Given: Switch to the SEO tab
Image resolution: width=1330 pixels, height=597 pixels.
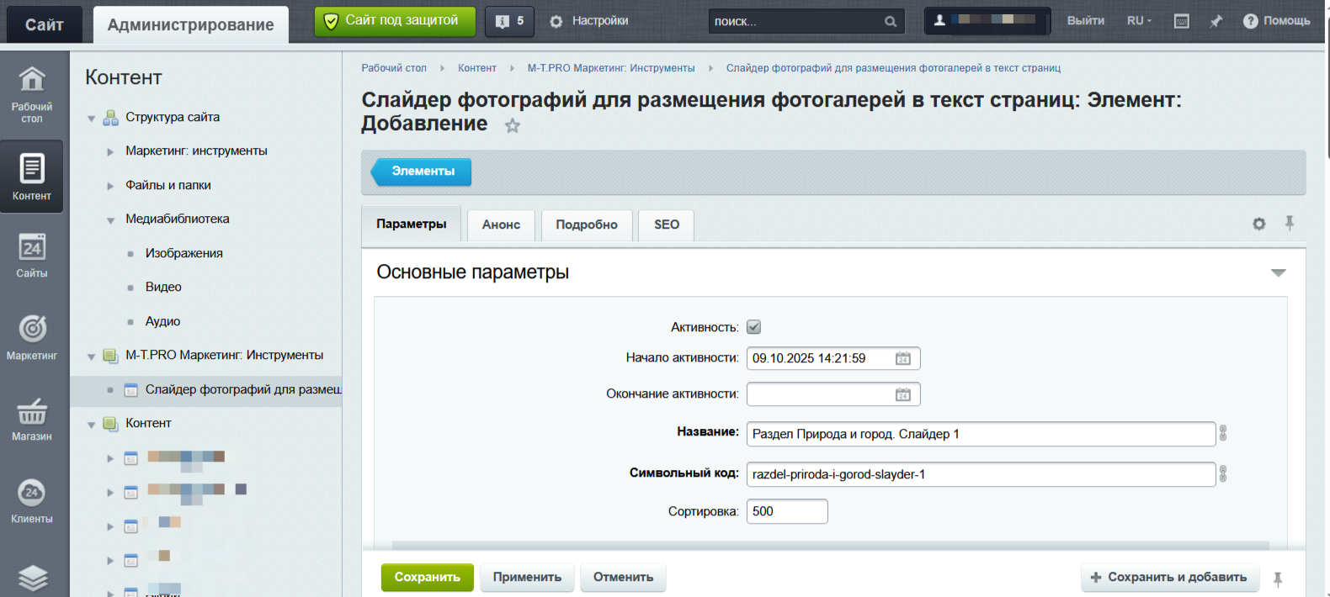Looking at the screenshot, I should (666, 225).
